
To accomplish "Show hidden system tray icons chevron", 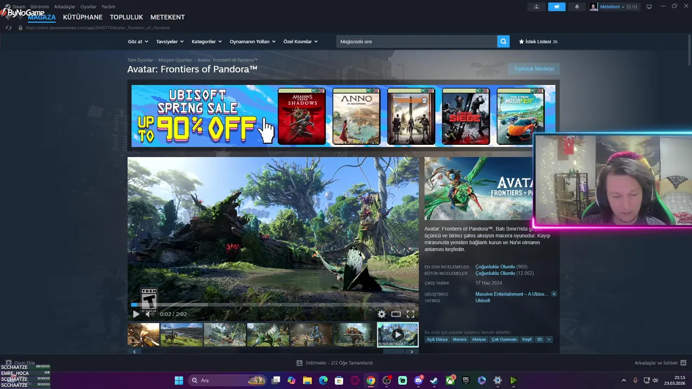I will point(623,380).
